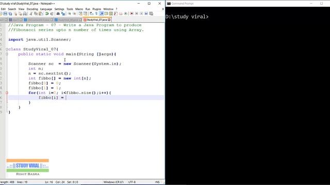The height and width of the screenshot is (185, 330).
Task: Open the Plugins menu
Action: point(97,9)
